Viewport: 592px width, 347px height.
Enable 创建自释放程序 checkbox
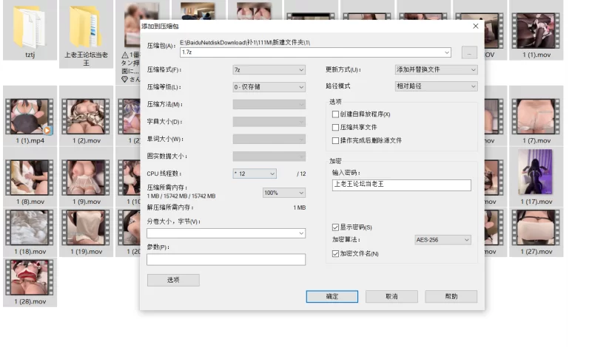pyautogui.click(x=335, y=114)
